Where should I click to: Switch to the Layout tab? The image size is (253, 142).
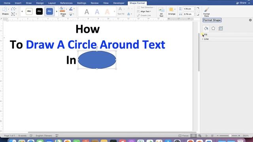(52, 3)
